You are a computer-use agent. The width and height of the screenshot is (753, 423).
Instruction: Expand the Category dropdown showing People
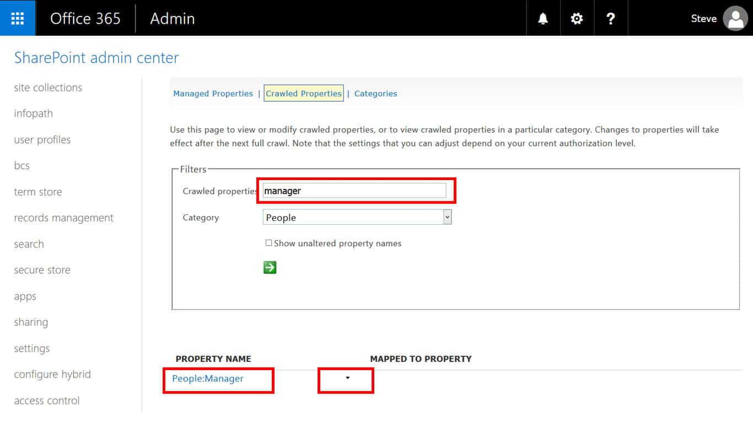tap(447, 218)
